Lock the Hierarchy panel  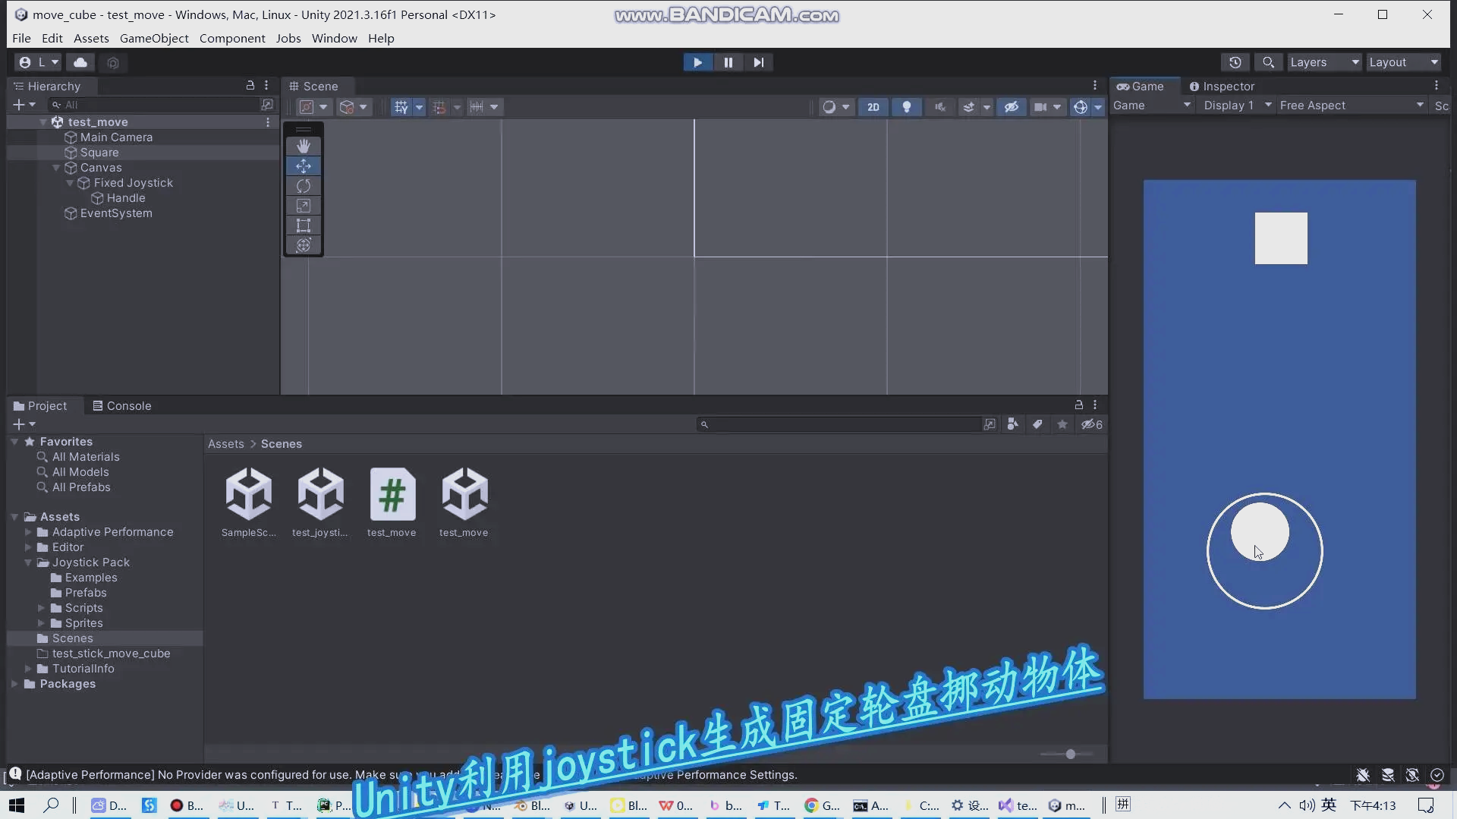pos(250,85)
